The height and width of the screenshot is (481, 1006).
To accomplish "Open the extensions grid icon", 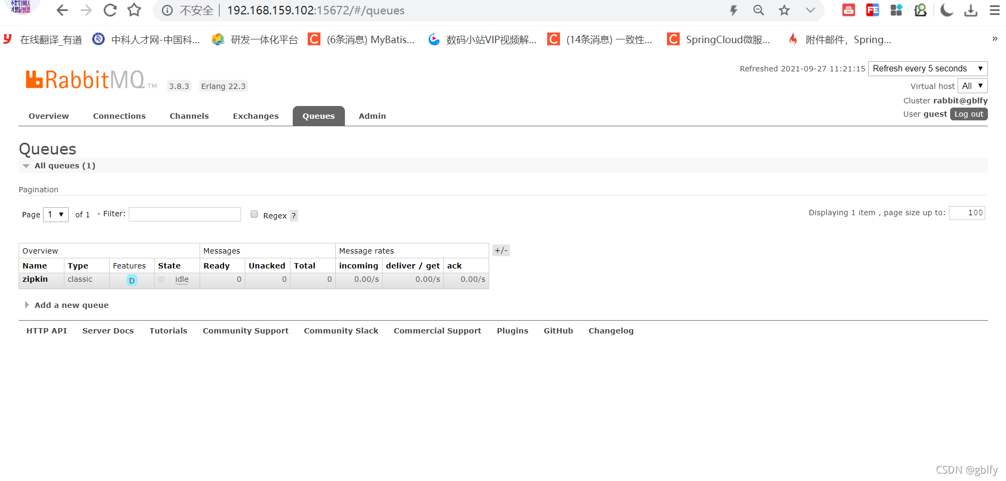I will (x=896, y=10).
